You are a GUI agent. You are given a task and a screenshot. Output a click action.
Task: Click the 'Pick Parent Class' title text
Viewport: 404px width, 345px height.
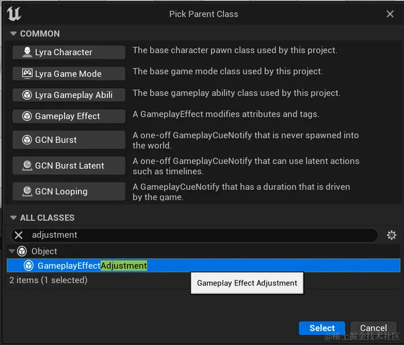click(x=204, y=14)
